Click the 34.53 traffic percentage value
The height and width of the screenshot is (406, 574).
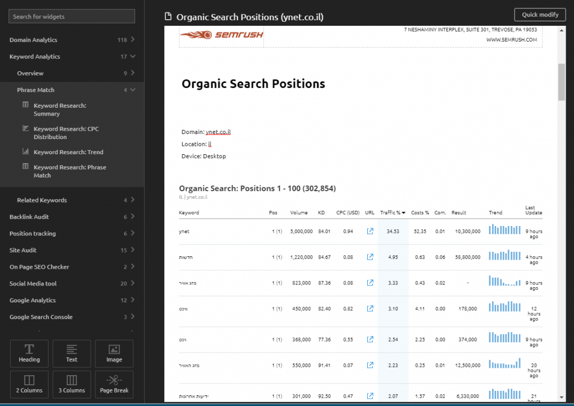[393, 232]
